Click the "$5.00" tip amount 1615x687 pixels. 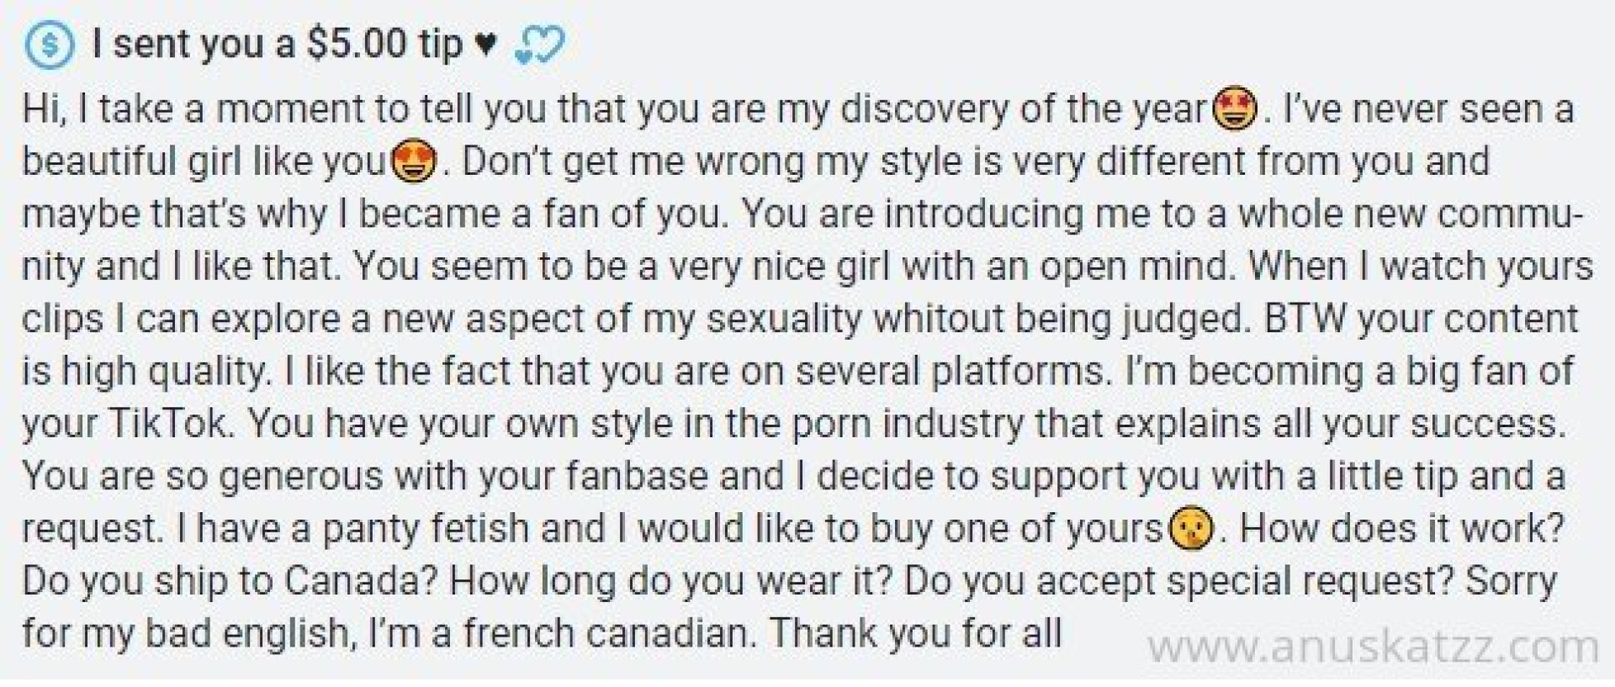coord(356,45)
